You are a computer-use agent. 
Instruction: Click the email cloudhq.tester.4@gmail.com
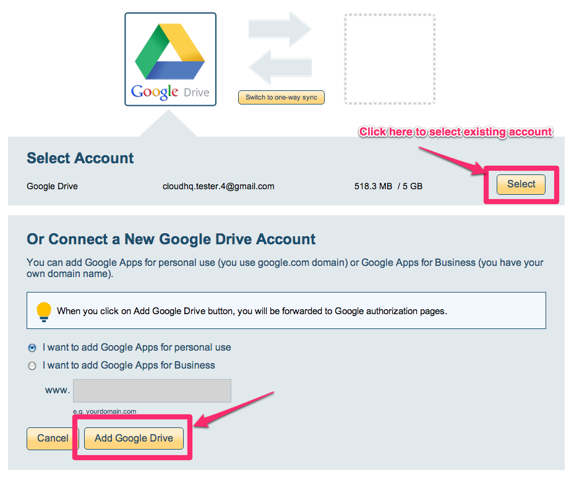pyautogui.click(x=218, y=186)
